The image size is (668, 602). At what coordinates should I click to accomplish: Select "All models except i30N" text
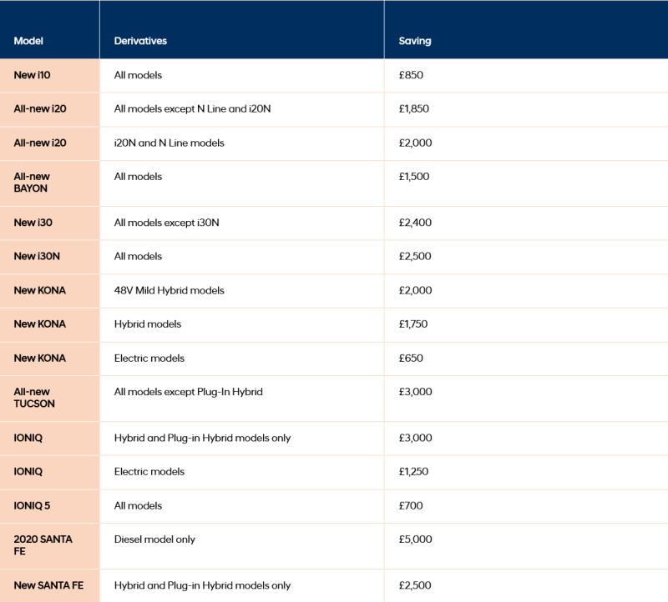click(166, 223)
